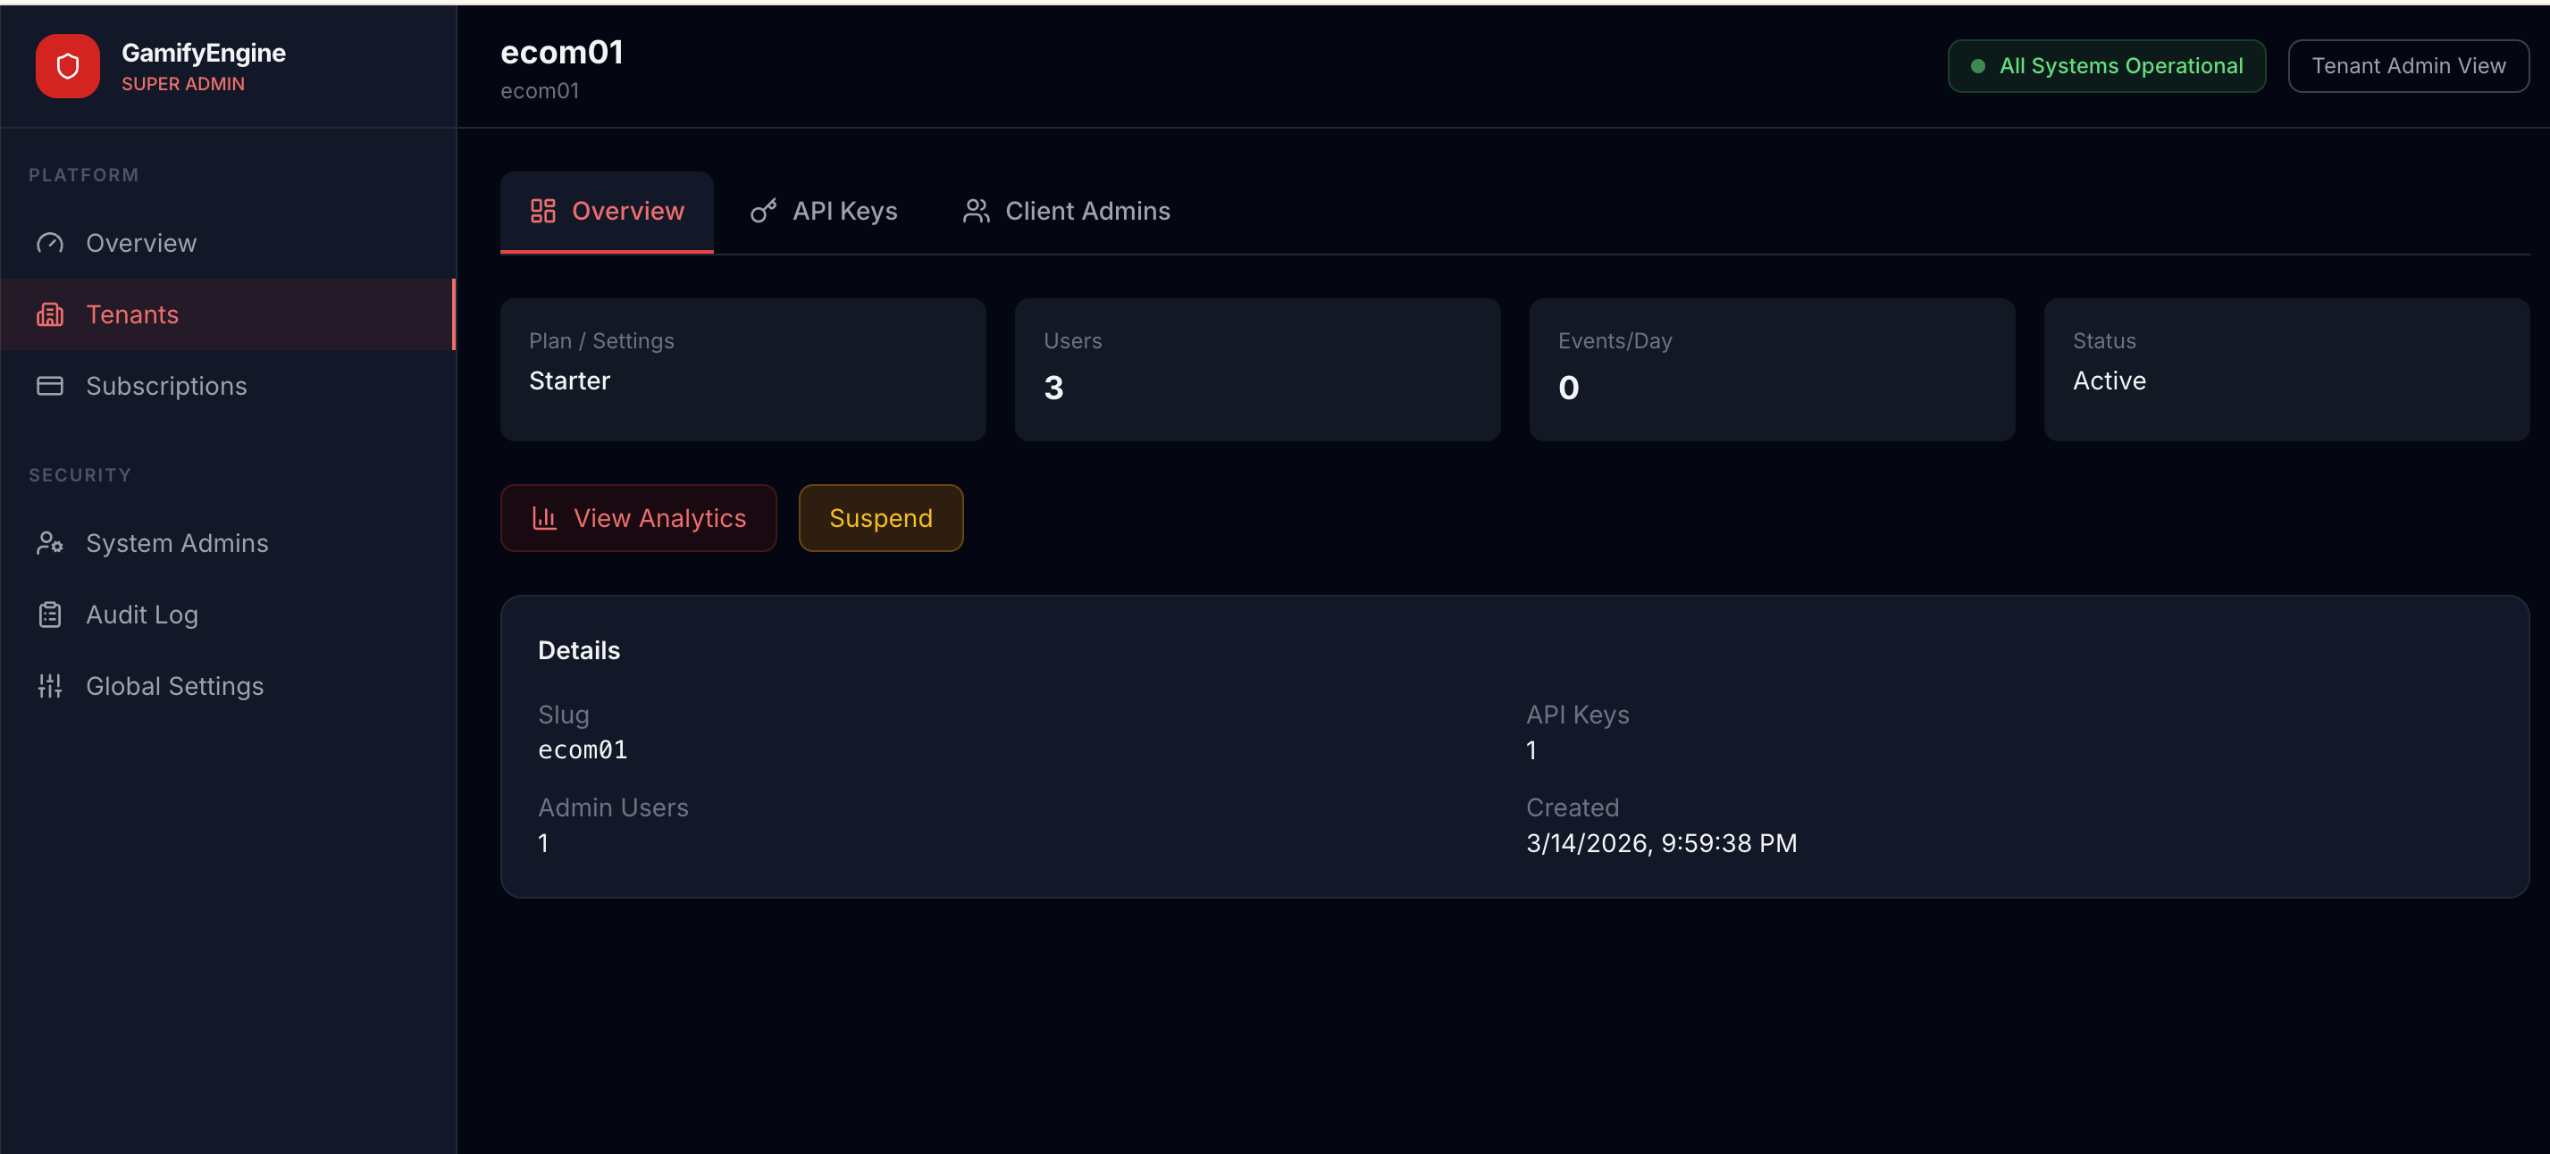Image resolution: width=2550 pixels, height=1154 pixels.
Task: Open Audit Log from the sidebar
Action: [141, 615]
